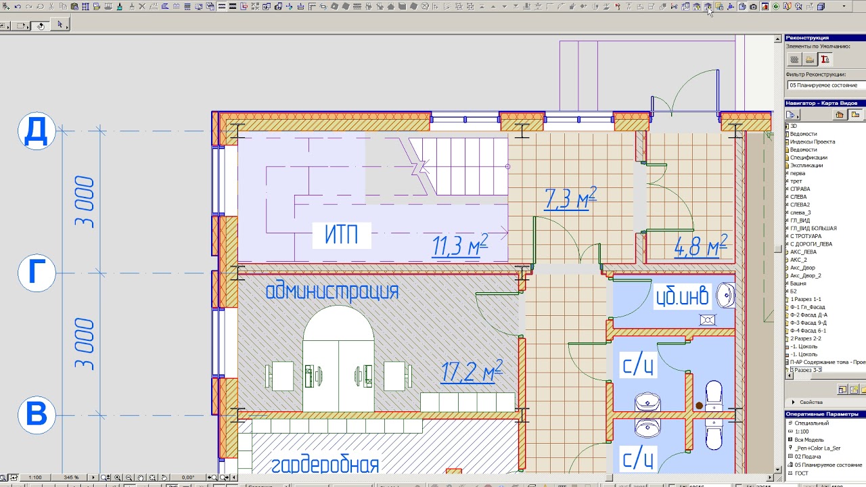Open the Ф-1 Гл_Фасад elevation view

(x=807, y=307)
